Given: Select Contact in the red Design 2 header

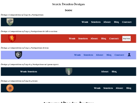Looking at the screenshot, I should 114,39.
